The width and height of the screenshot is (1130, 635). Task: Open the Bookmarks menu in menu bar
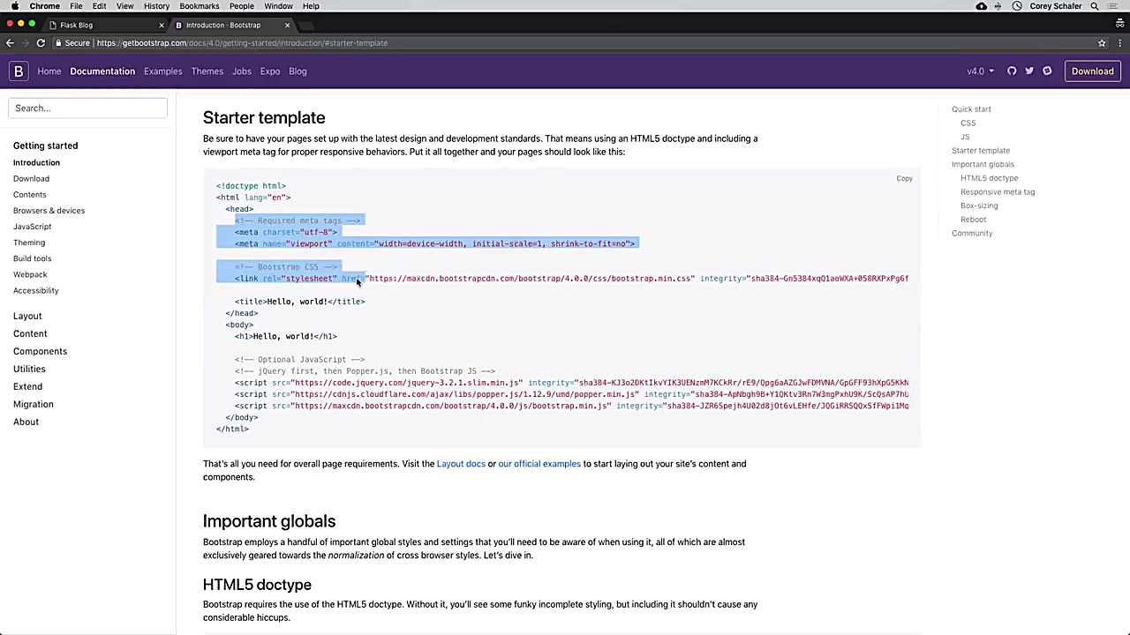click(199, 6)
